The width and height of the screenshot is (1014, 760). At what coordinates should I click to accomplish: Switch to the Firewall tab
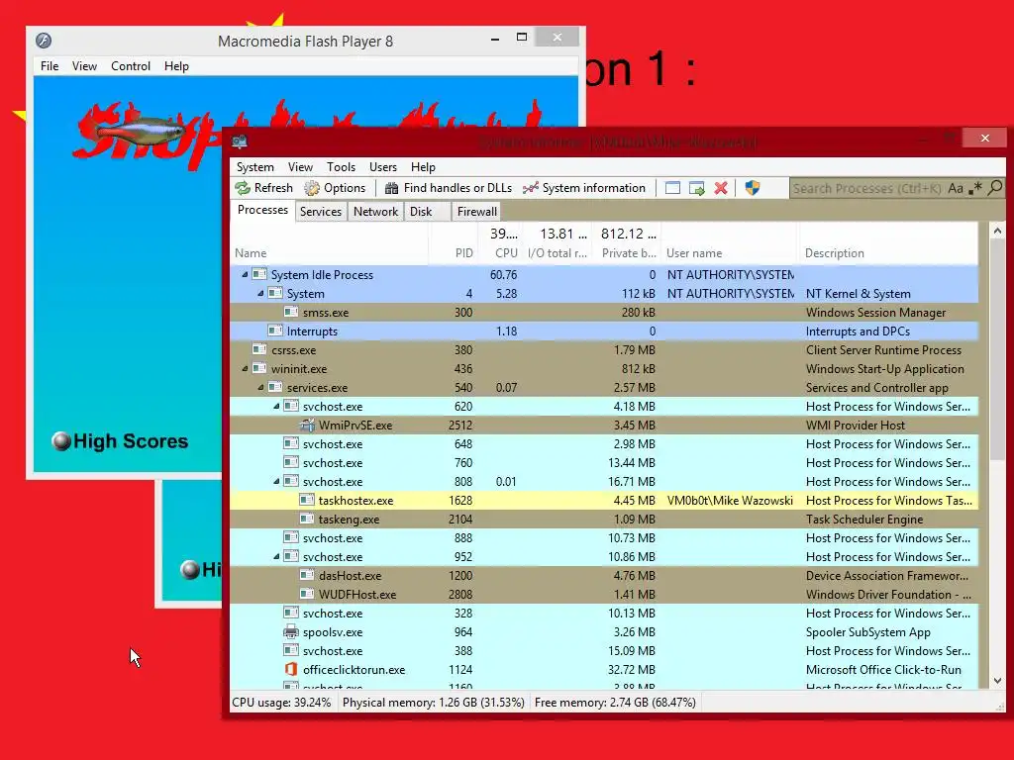tap(476, 212)
